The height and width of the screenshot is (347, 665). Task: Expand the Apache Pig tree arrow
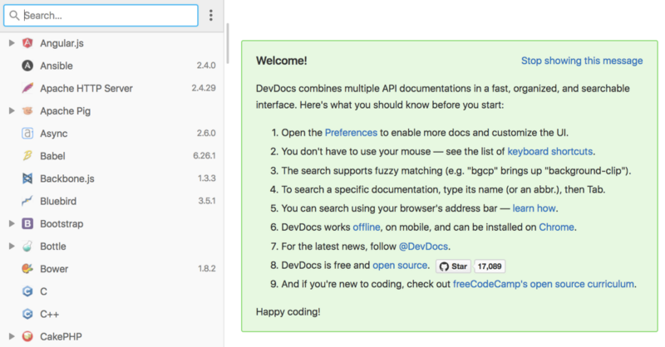coord(12,110)
